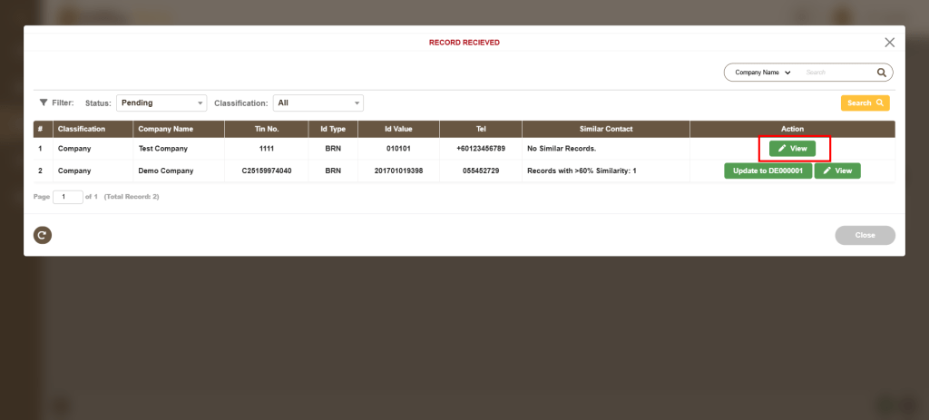The image size is (929, 420).
Task: Click the funnel Filter icon
Action: 43,103
